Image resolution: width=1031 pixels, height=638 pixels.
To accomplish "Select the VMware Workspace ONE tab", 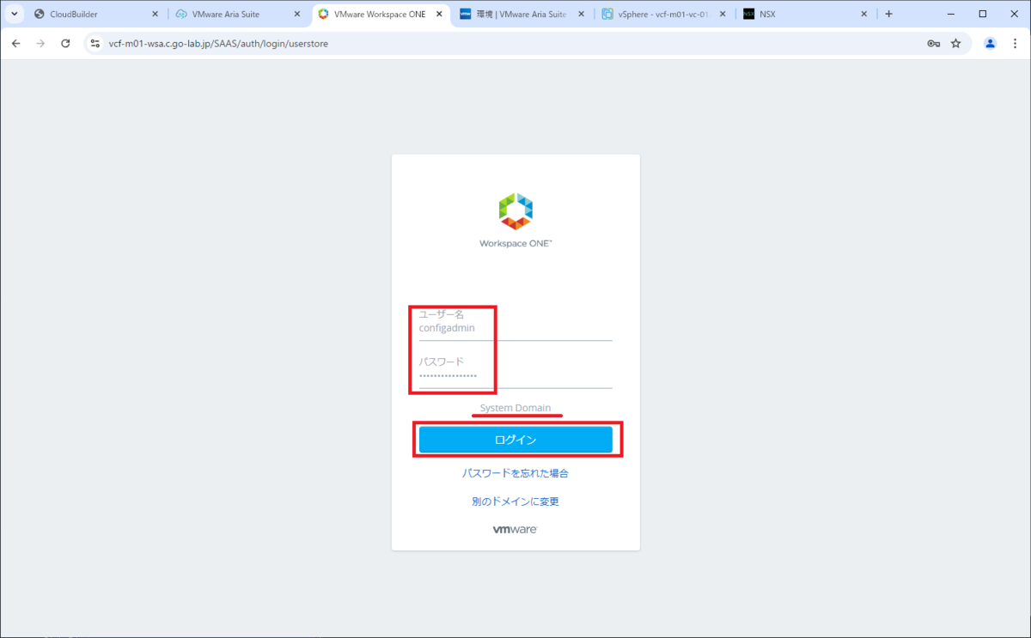I will 380,14.
